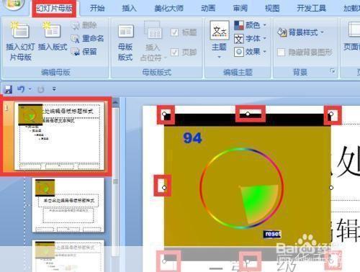Click the Redo icon

coord(40,89)
